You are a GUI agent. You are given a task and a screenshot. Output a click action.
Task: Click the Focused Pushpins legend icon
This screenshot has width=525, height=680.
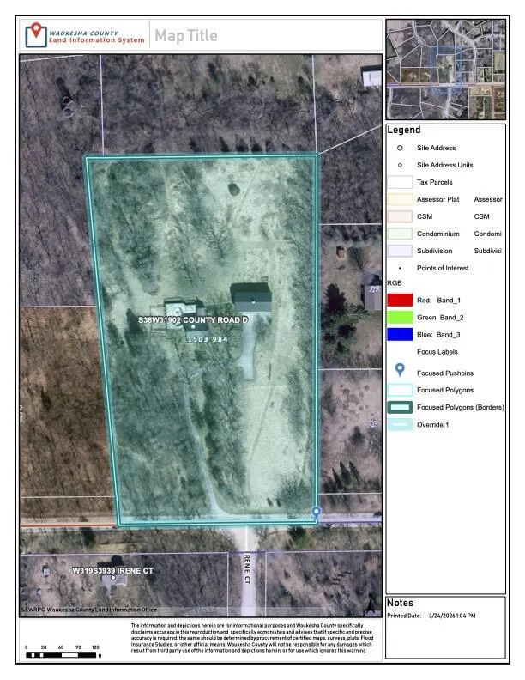400,372
